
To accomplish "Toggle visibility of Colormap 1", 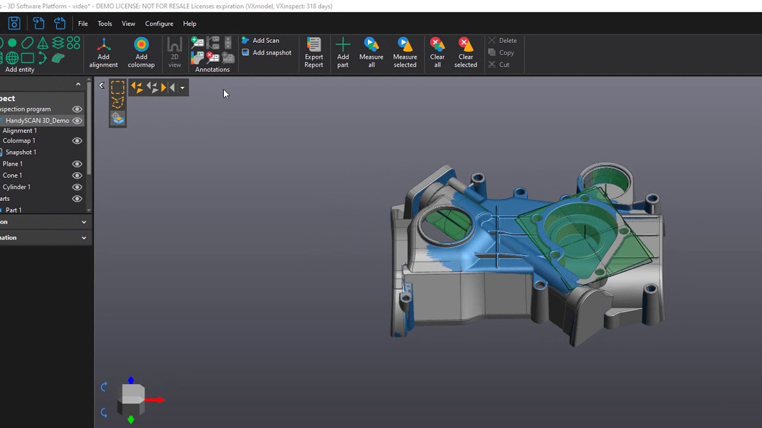I will 77,140.
